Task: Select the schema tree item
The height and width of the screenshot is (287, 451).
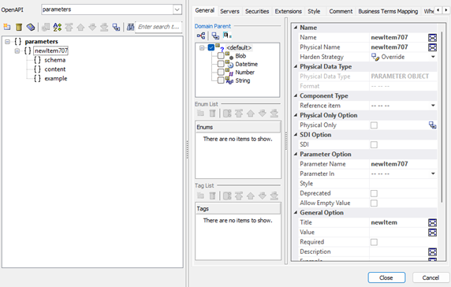Action: (55, 60)
